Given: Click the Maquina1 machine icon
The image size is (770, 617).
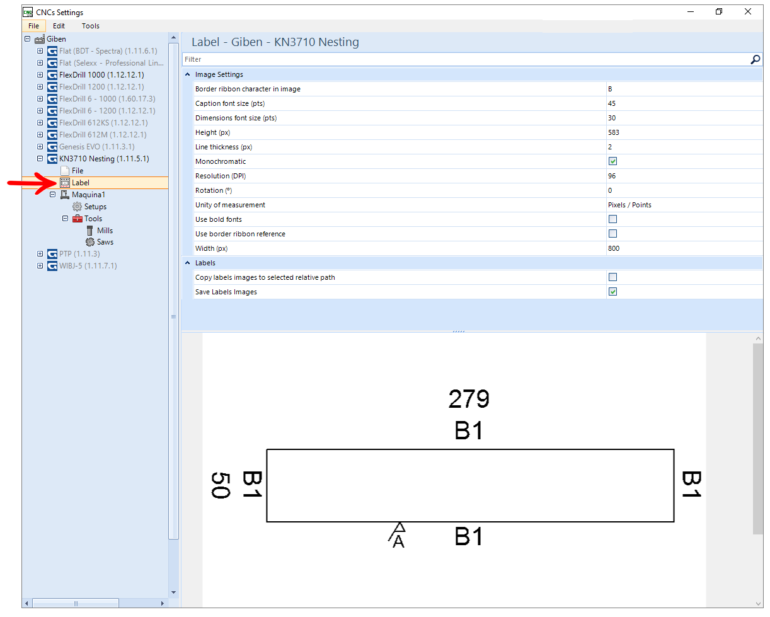Looking at the screenshot, I should click(x=65, y=195).
